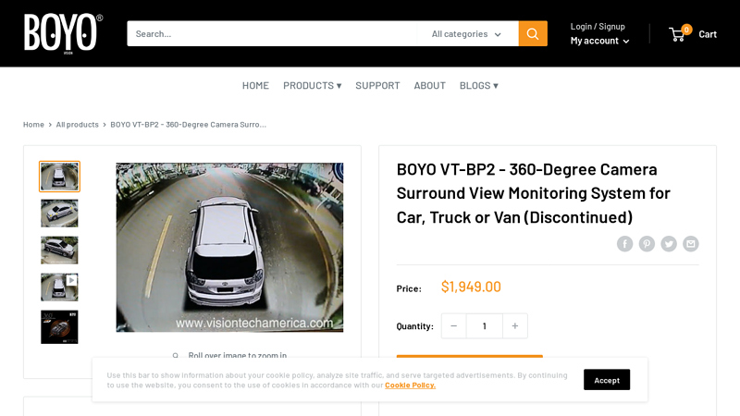
Task: Share product on Facebook
Action: point(625,244)
